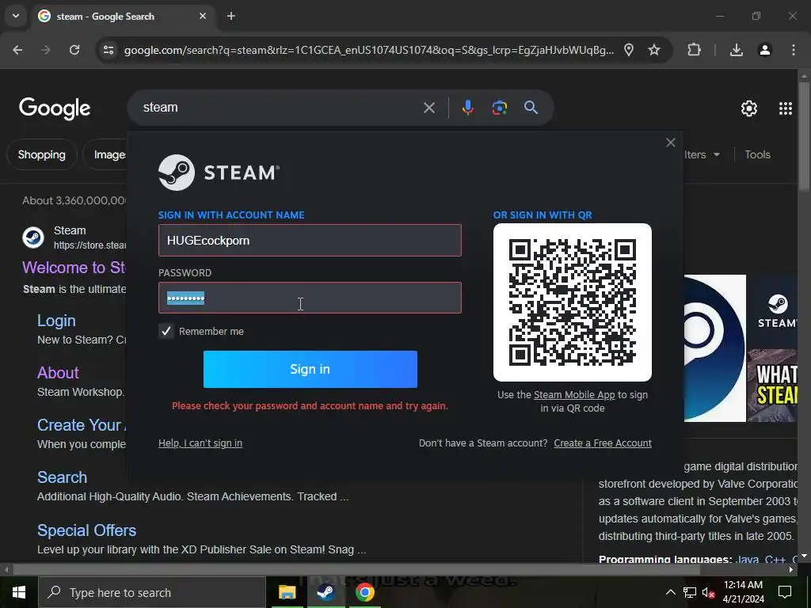
Task: Start voice search with microphone icon
Action: [x=467, y=108]
